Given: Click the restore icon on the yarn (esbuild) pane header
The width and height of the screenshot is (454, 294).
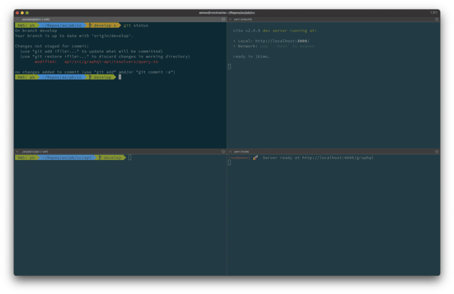Looking at the screenshot, I should [437, 19].
